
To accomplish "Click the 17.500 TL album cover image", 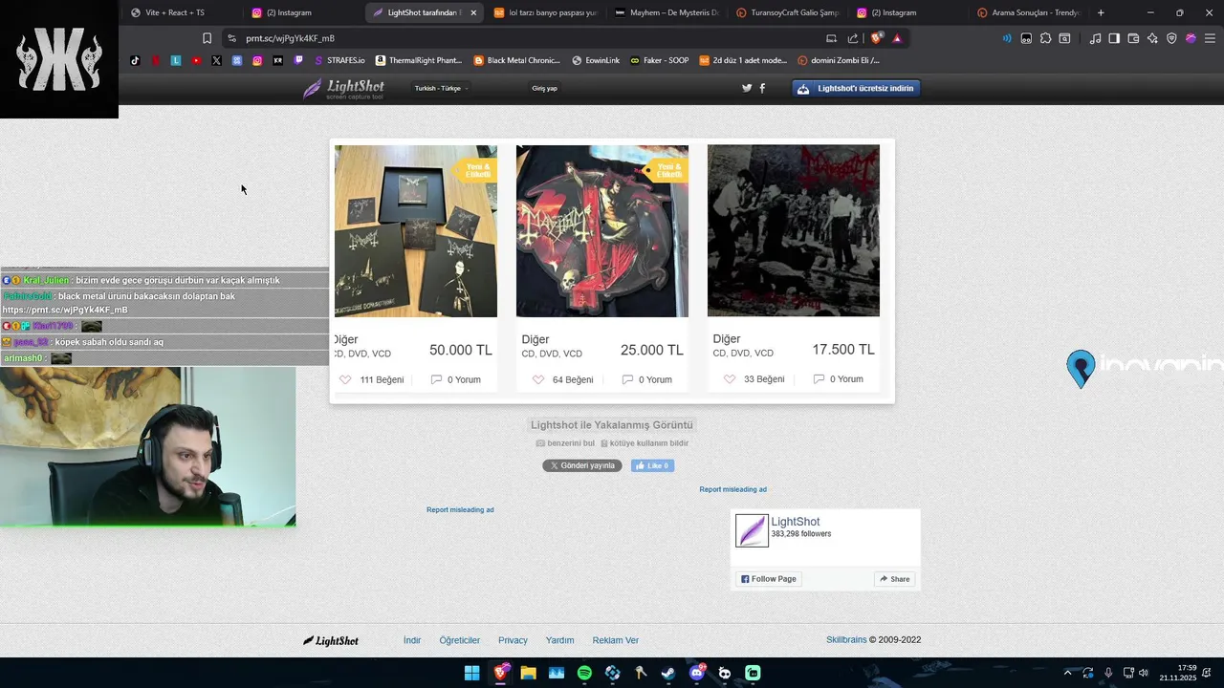I will [794, 230].
